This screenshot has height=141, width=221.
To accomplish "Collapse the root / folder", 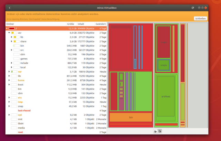I will (7, 28).
